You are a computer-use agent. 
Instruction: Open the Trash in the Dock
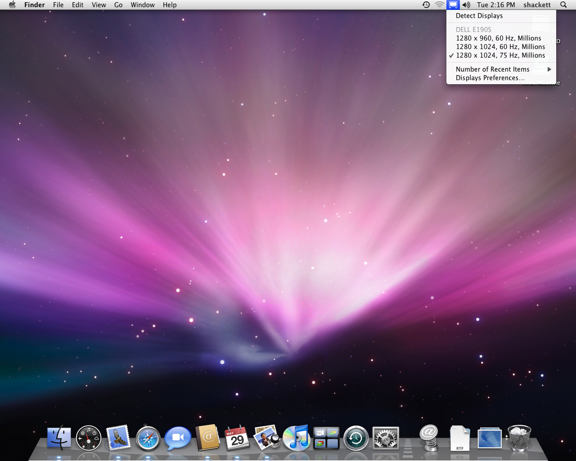(x=519, y=438)
